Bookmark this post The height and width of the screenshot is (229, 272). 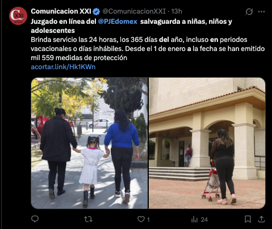pos(248,219)
